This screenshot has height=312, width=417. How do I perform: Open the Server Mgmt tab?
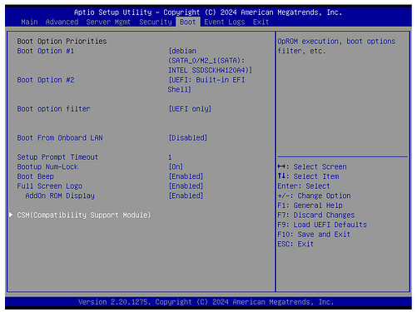pyautogui.click(x=108, y=22)
